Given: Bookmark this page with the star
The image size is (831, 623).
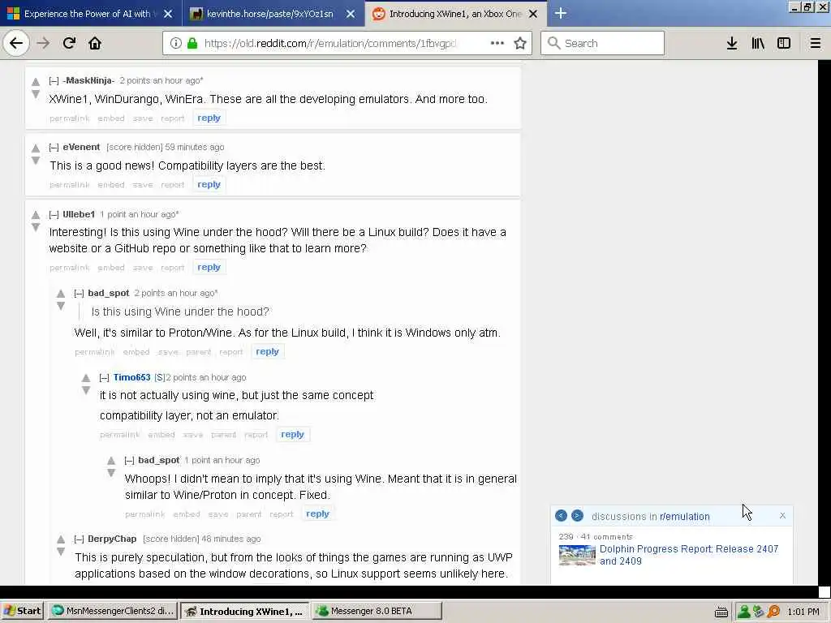Looking at the screenshot, I should pyautogui.click(x=520, y=43).
